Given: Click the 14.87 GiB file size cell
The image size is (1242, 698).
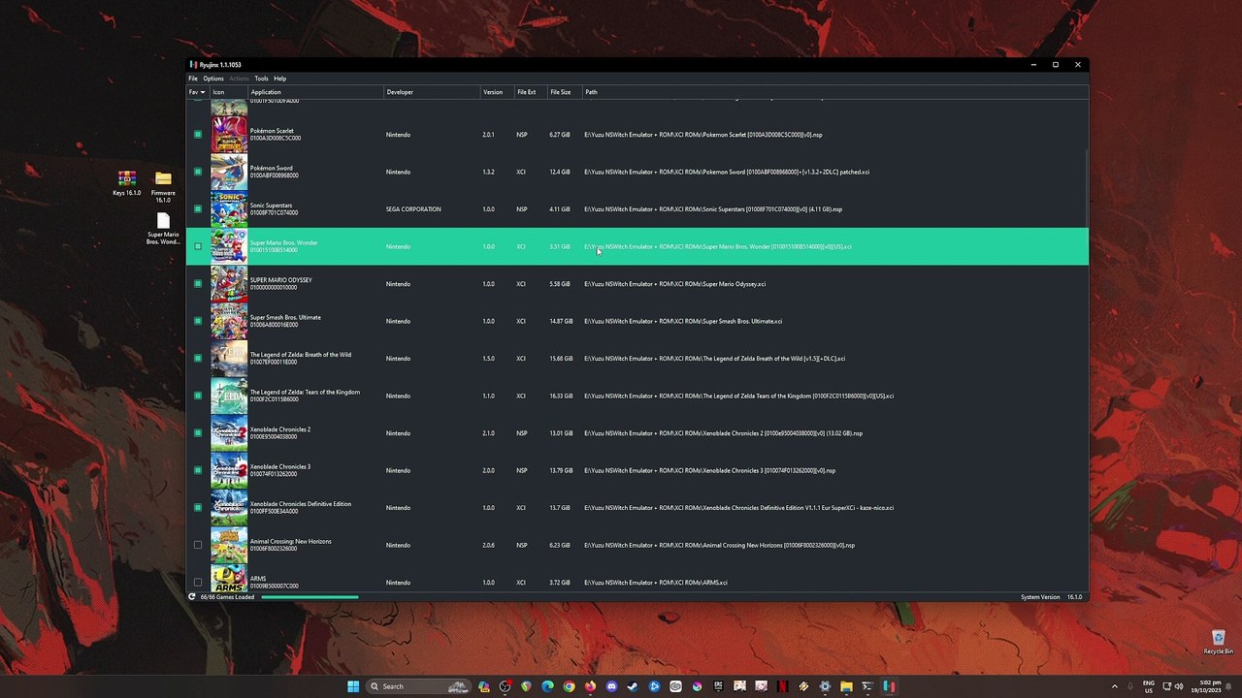Looking at the screenshot, I should (x=561, y=321).
